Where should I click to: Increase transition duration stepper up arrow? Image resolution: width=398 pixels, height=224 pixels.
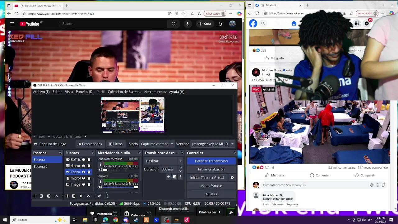coord(181,168)
